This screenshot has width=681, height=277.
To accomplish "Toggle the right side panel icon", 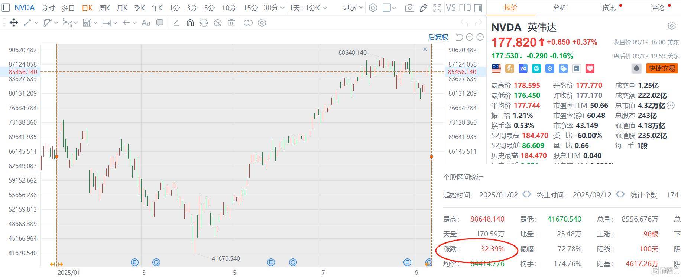I will 479,8.
